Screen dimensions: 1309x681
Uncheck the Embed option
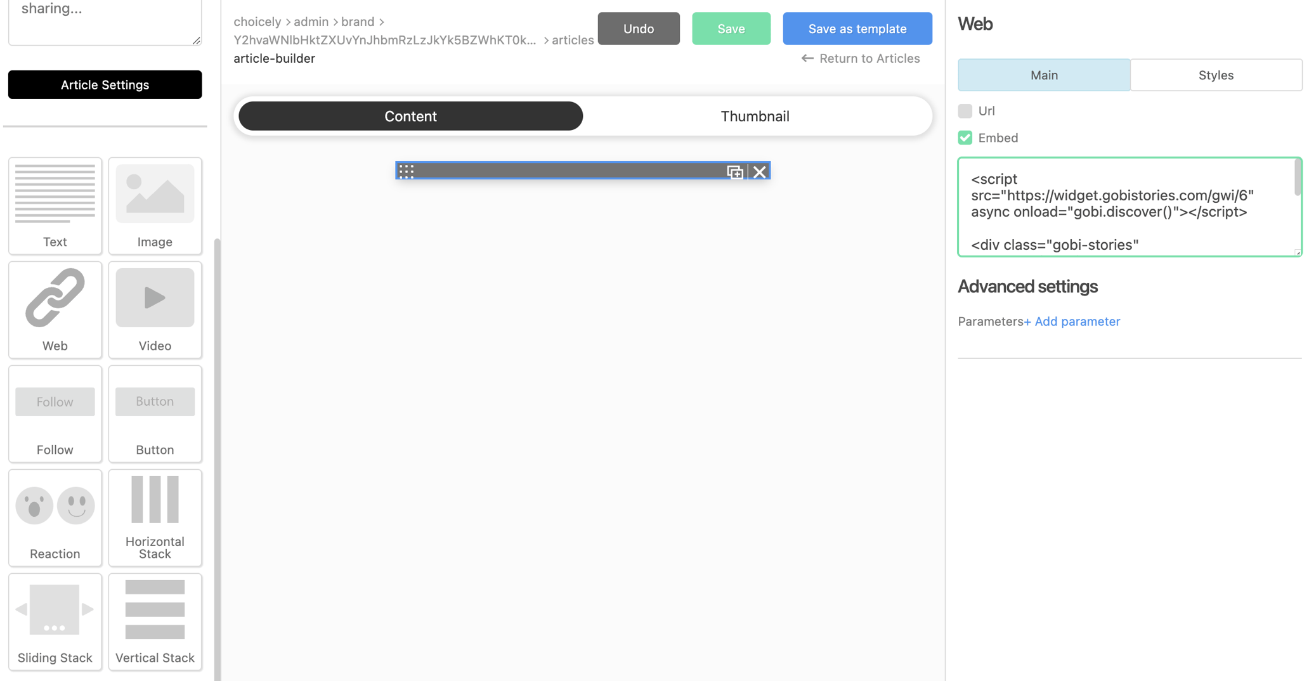965,138
